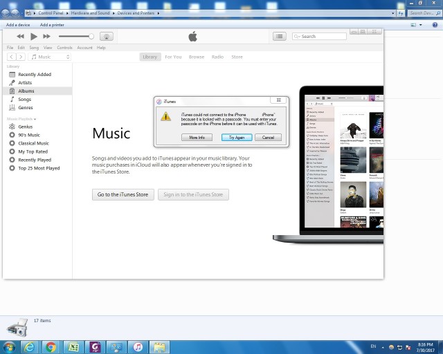This screenshot has height=354, width=443.
Task: Click the iTunes Search field
Action: pos(319,37)
